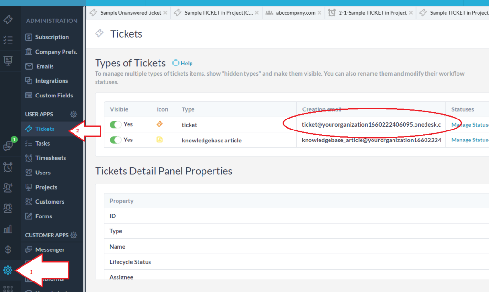
Task: Click Manage Statuses for the ticket type
Action: [x=469, y=125]
